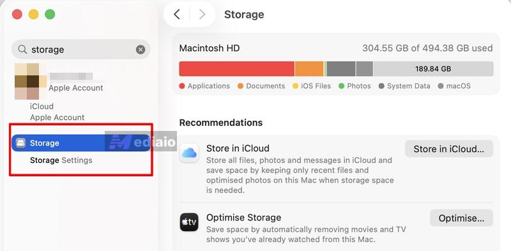The width and height of the screenshot is (511, 251).
Task: Select the Storage sidebar result
Action: click(x=81, y=143)
